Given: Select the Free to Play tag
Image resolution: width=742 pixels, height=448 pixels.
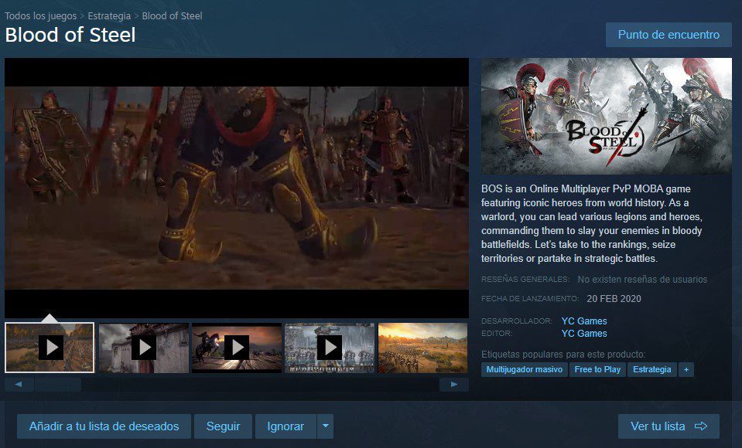Looking at the screenshot, I should point(597,369).
